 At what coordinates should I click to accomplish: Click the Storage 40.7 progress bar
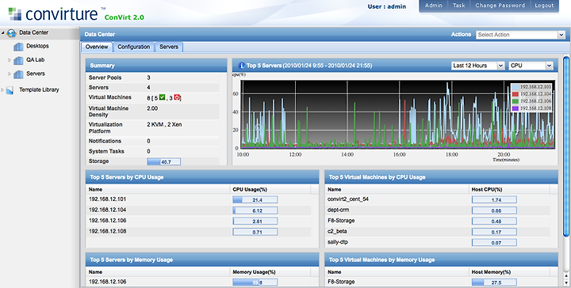(x=163, y=162)
